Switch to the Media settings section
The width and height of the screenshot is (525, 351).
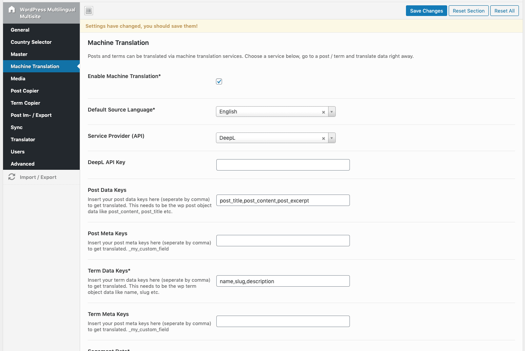[18, 78]
